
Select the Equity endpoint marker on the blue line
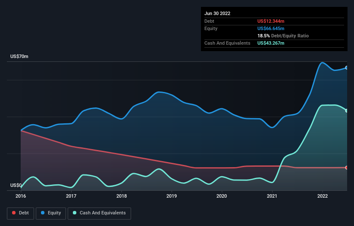click(347, 68)
